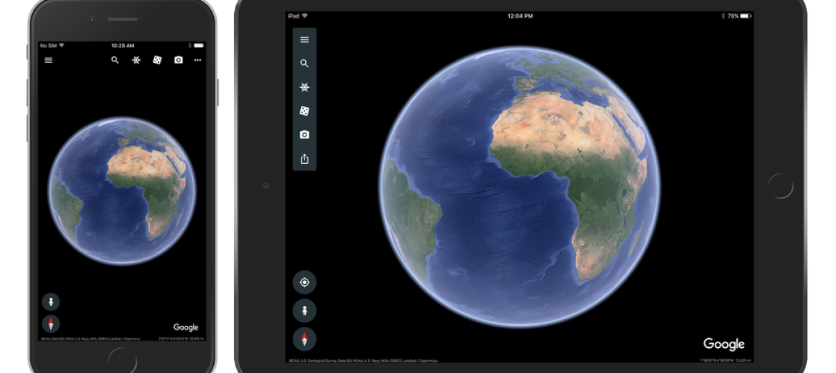The width and height of the screenshot is (836, 373).
Task: Tap the Google logo on the iPad
Action: coord(724,344)
